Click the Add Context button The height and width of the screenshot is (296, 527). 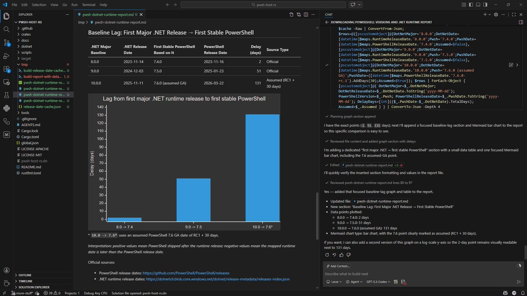pyautogui.click(x=337, y=266)
